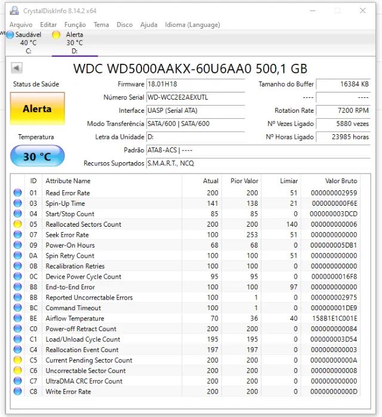Click status orb of Device Power Cycle Count

click(17, 276)
